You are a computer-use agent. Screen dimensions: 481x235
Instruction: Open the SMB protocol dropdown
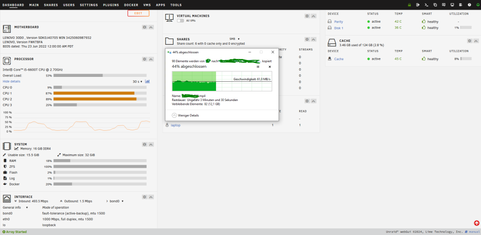click(x=234, y=39)
